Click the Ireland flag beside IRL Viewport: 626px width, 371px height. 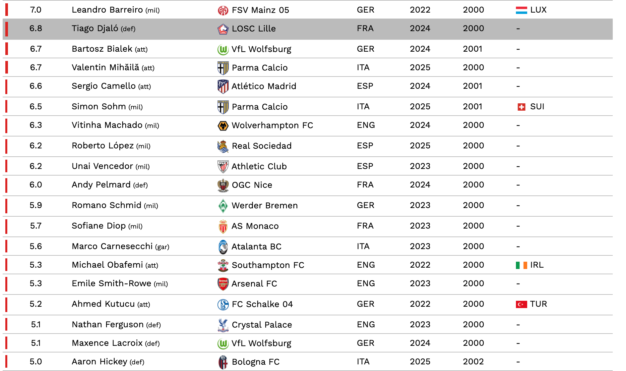pyautogui.click(x=521, y=265)
